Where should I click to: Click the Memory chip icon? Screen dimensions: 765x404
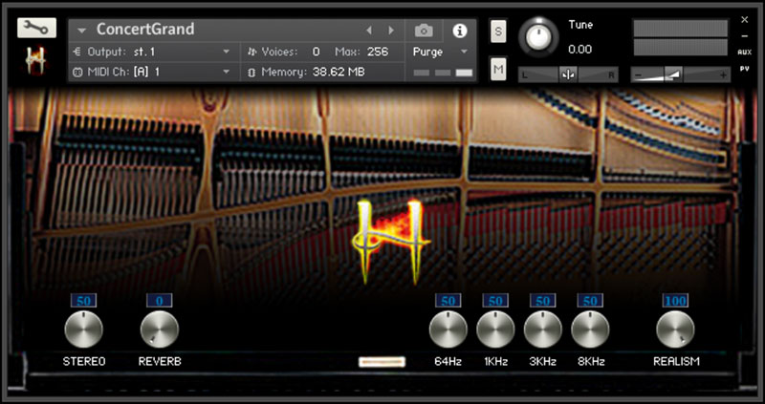point(252,73)
